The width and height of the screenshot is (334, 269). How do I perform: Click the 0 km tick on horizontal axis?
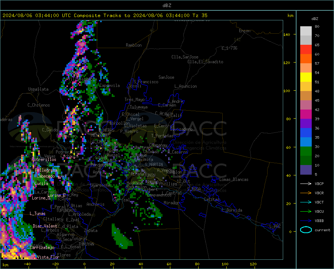[85, 264]
